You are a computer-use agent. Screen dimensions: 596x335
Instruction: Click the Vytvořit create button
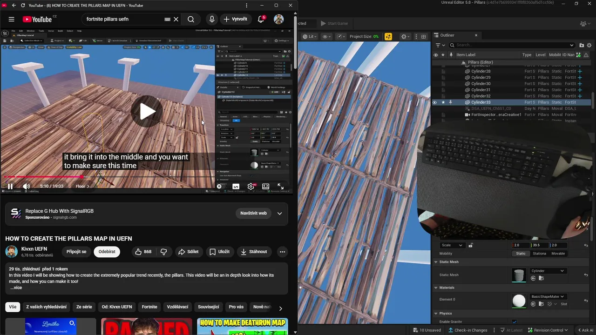tap(236, 19)
